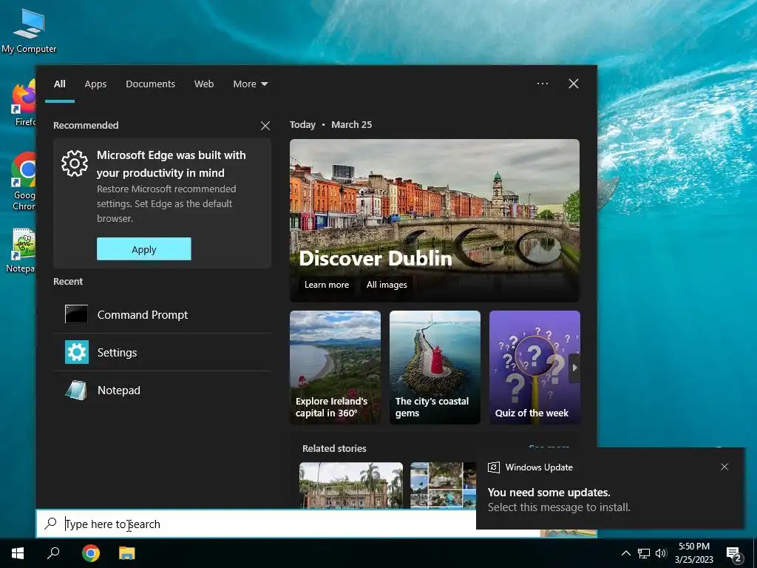The height and width of the screenshot is (568, 757).
Task: Show hidden system tray icons
Action: (625, 553)
